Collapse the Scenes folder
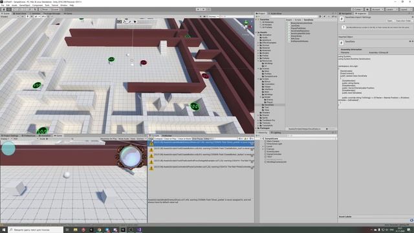 [259, 69]
